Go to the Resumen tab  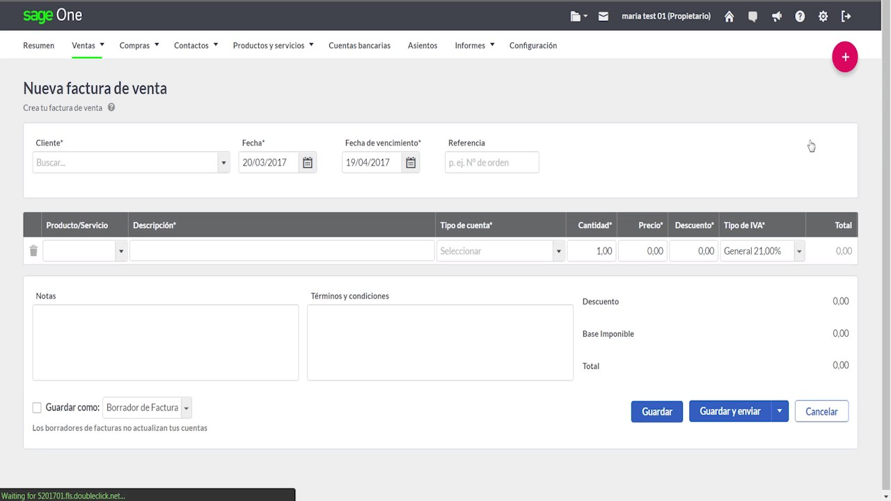click(38, 45)
